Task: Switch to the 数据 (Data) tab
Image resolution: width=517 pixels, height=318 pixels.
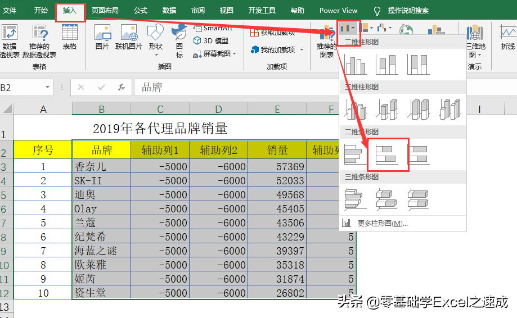Action: click(x=169, y=11)
